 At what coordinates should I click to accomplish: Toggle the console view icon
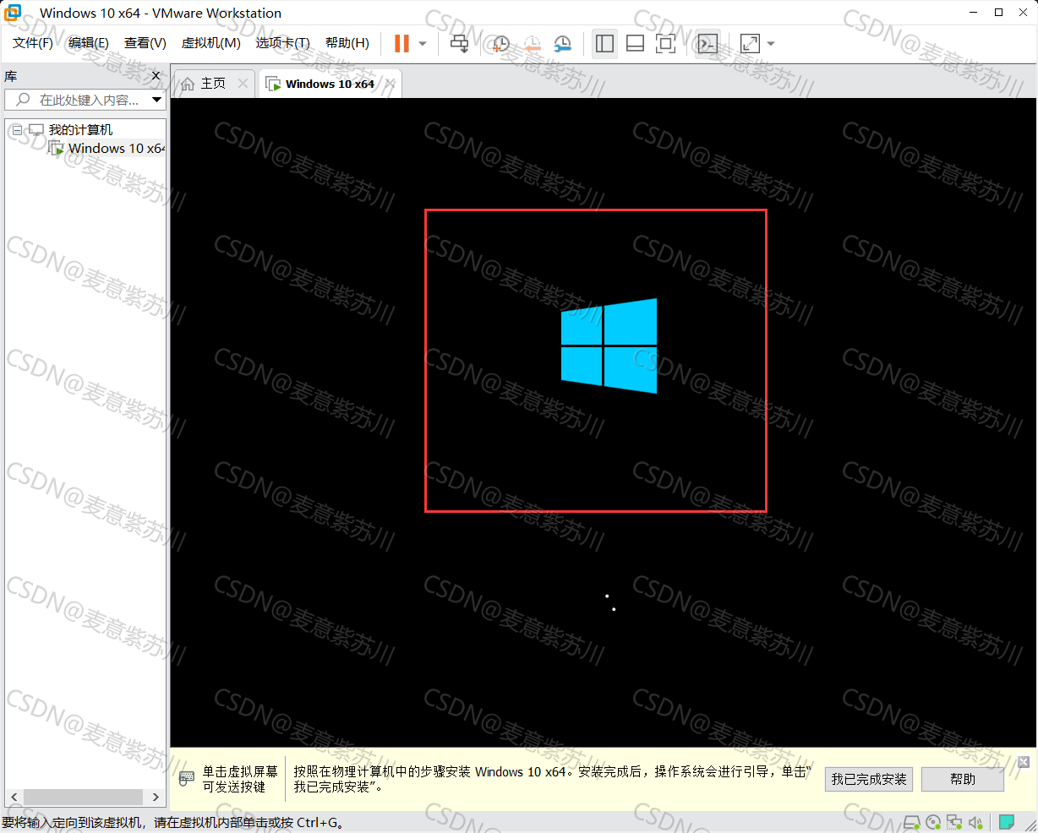[707, 43]
